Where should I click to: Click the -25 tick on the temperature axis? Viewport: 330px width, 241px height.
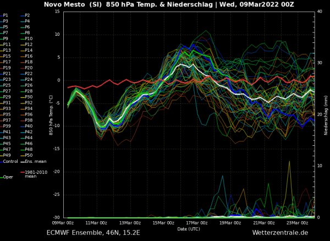pos(57,195)
